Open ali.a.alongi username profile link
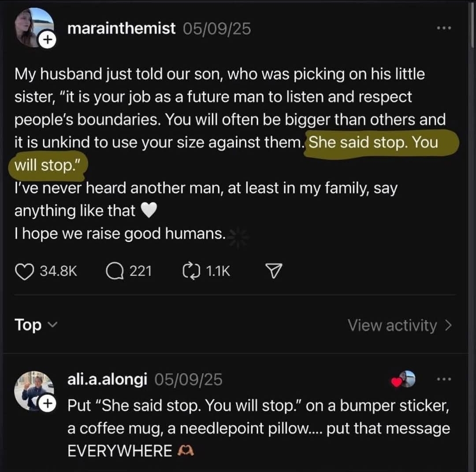 [x=108, y=379]
